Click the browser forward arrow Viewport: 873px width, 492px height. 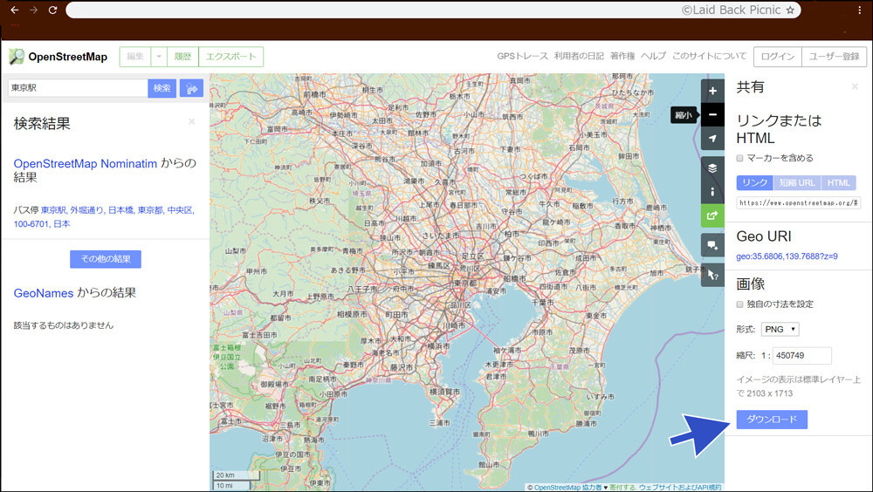pyautogui.click(x=33, y=10)
